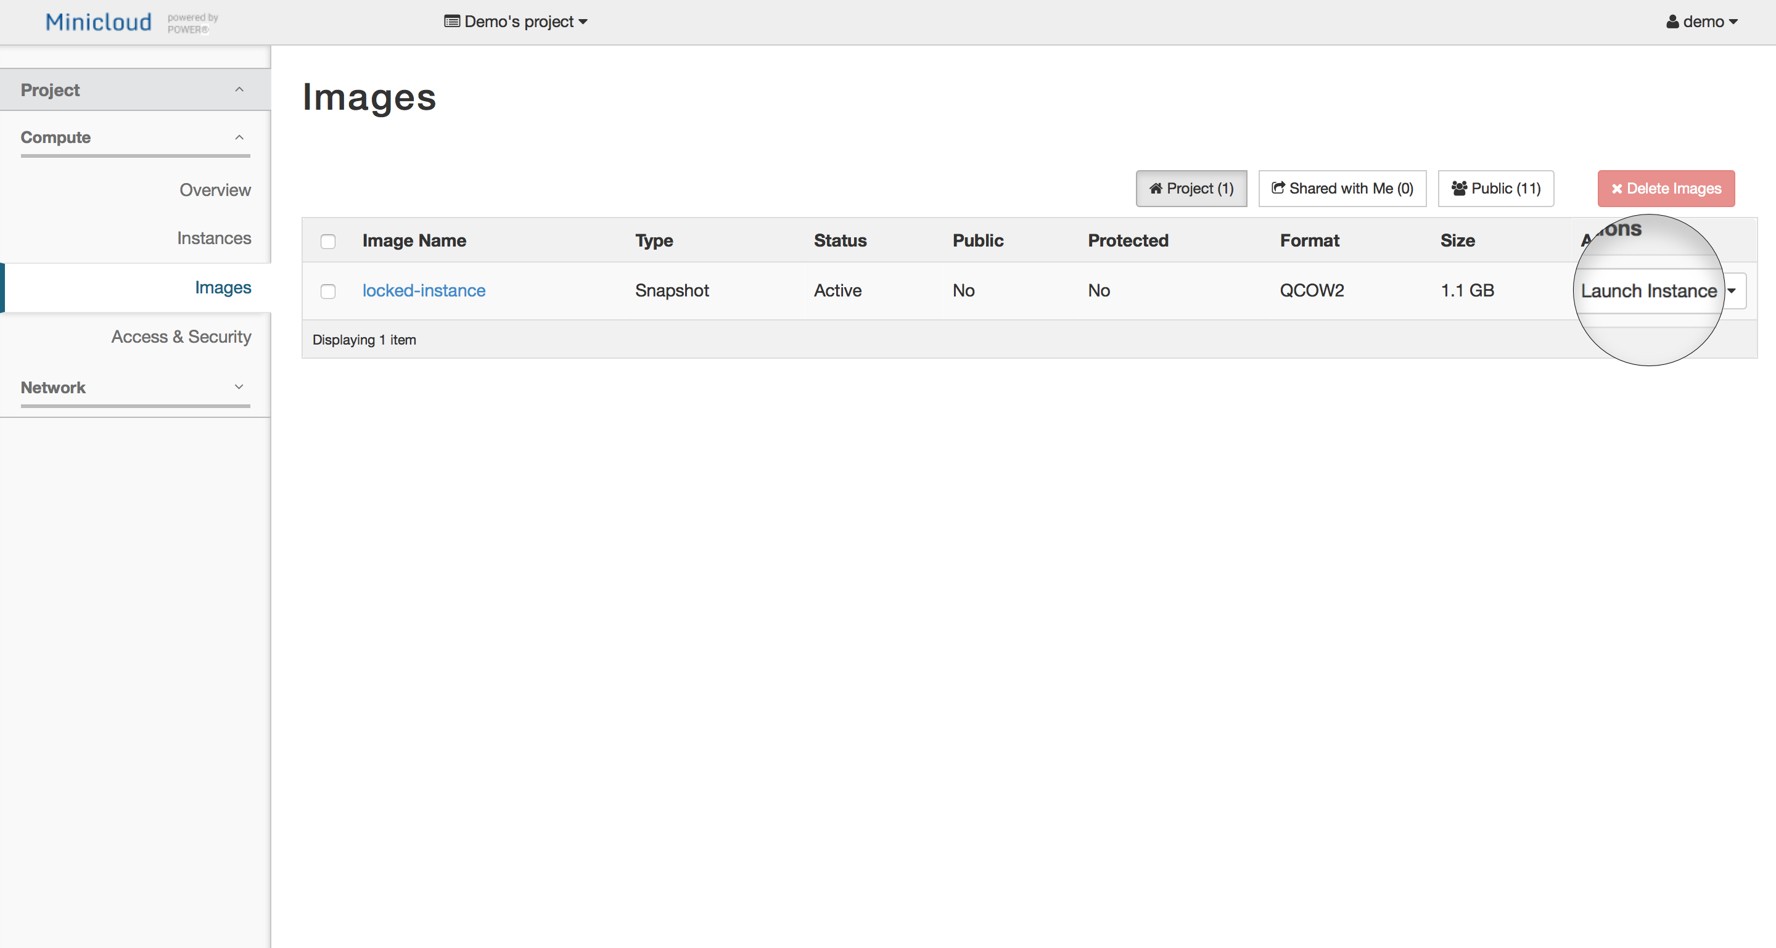Click the user icon beside demo
The height and width of the screenshot is (948, 1776).
(1672, 22)
